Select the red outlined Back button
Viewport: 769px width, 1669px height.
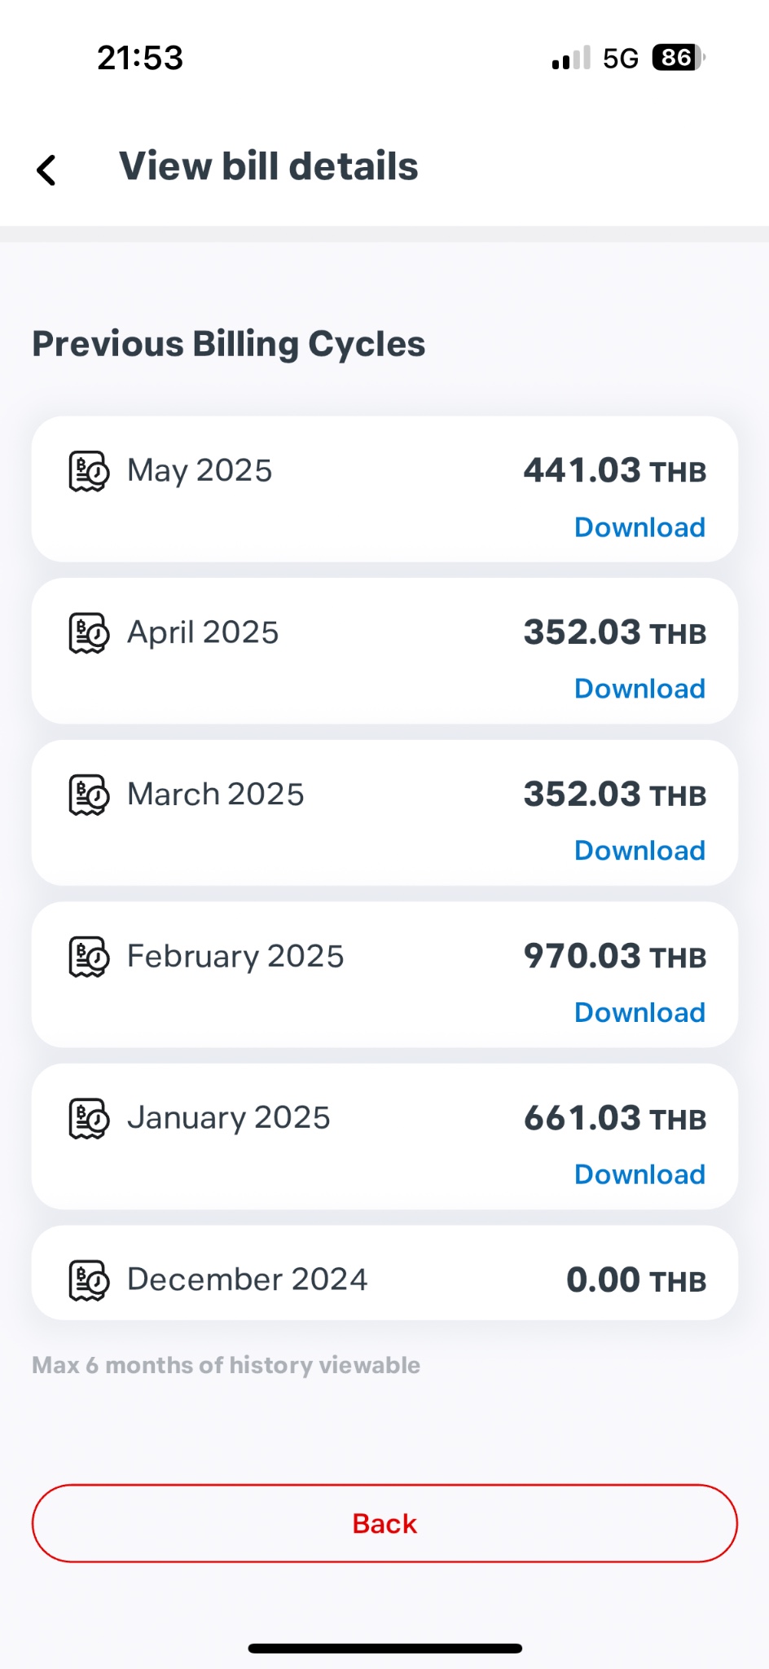pyautogui.click(x=384, y=1523)
